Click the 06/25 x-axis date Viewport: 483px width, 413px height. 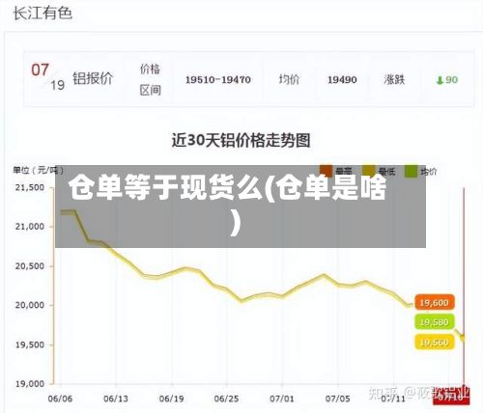(226, 399)
